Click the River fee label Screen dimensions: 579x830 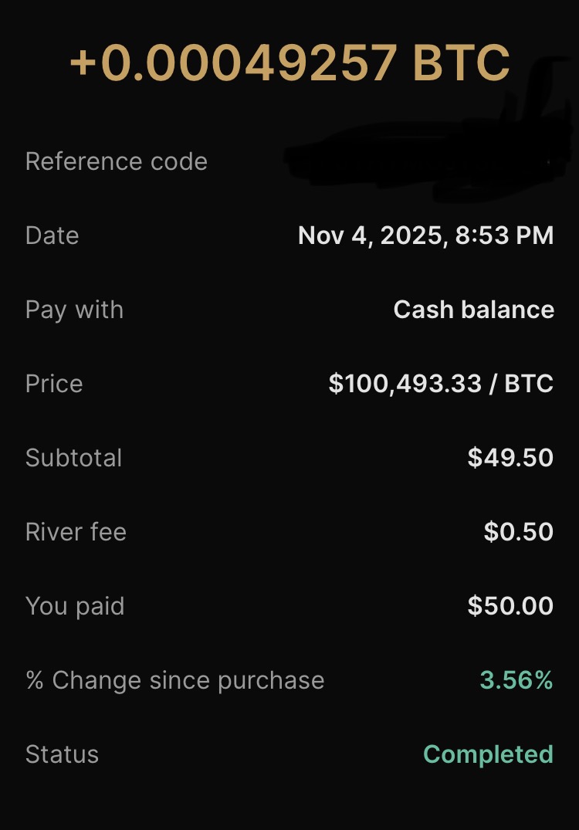[x=76, y=532]
